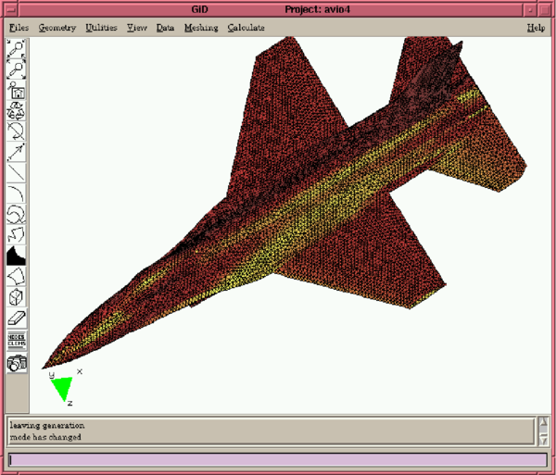The height and width of the screenshot is (475, 556).
Task: Expand the Calculate menu
Action: tap(246, 28)
